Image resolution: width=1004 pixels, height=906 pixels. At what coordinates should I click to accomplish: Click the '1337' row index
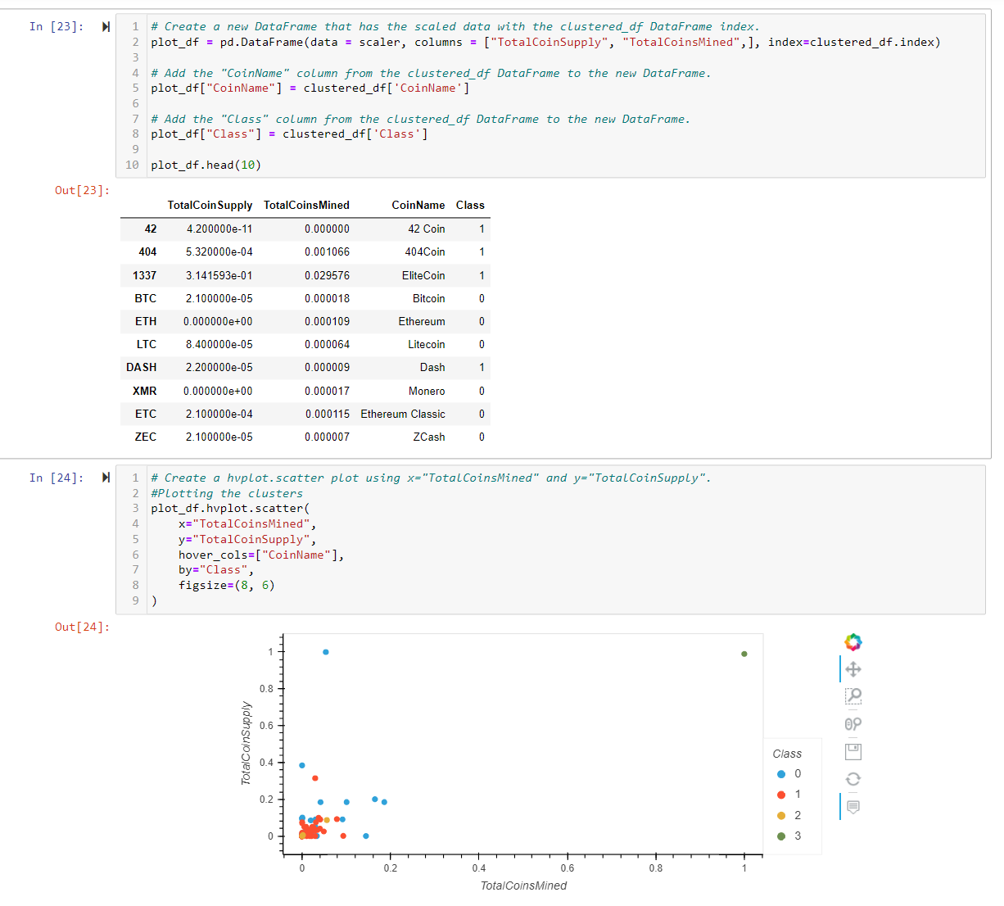click(x=145, y=276)
